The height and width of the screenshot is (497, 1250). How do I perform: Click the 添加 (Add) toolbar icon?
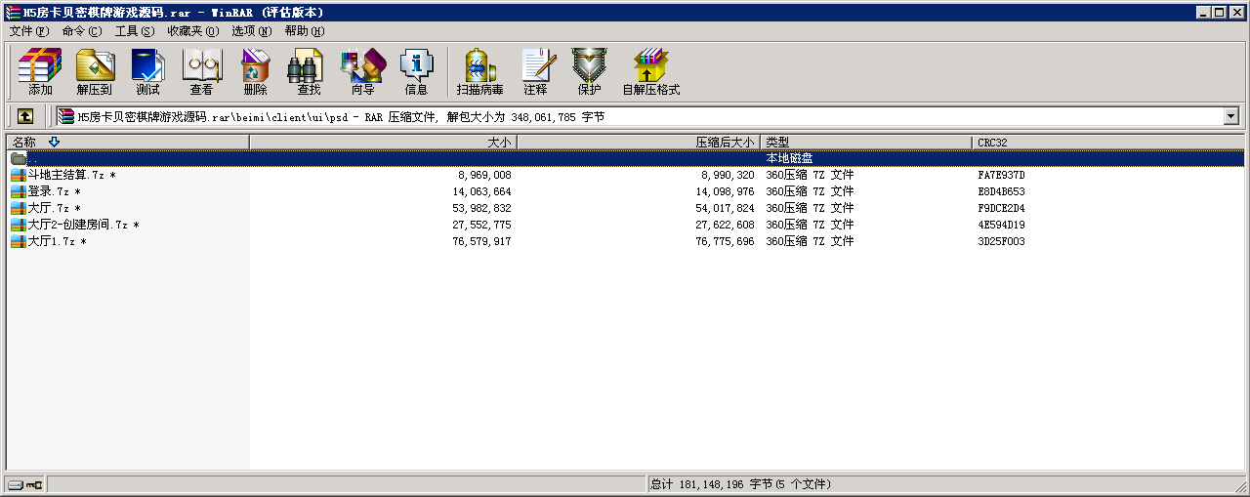tap(40, 72)
